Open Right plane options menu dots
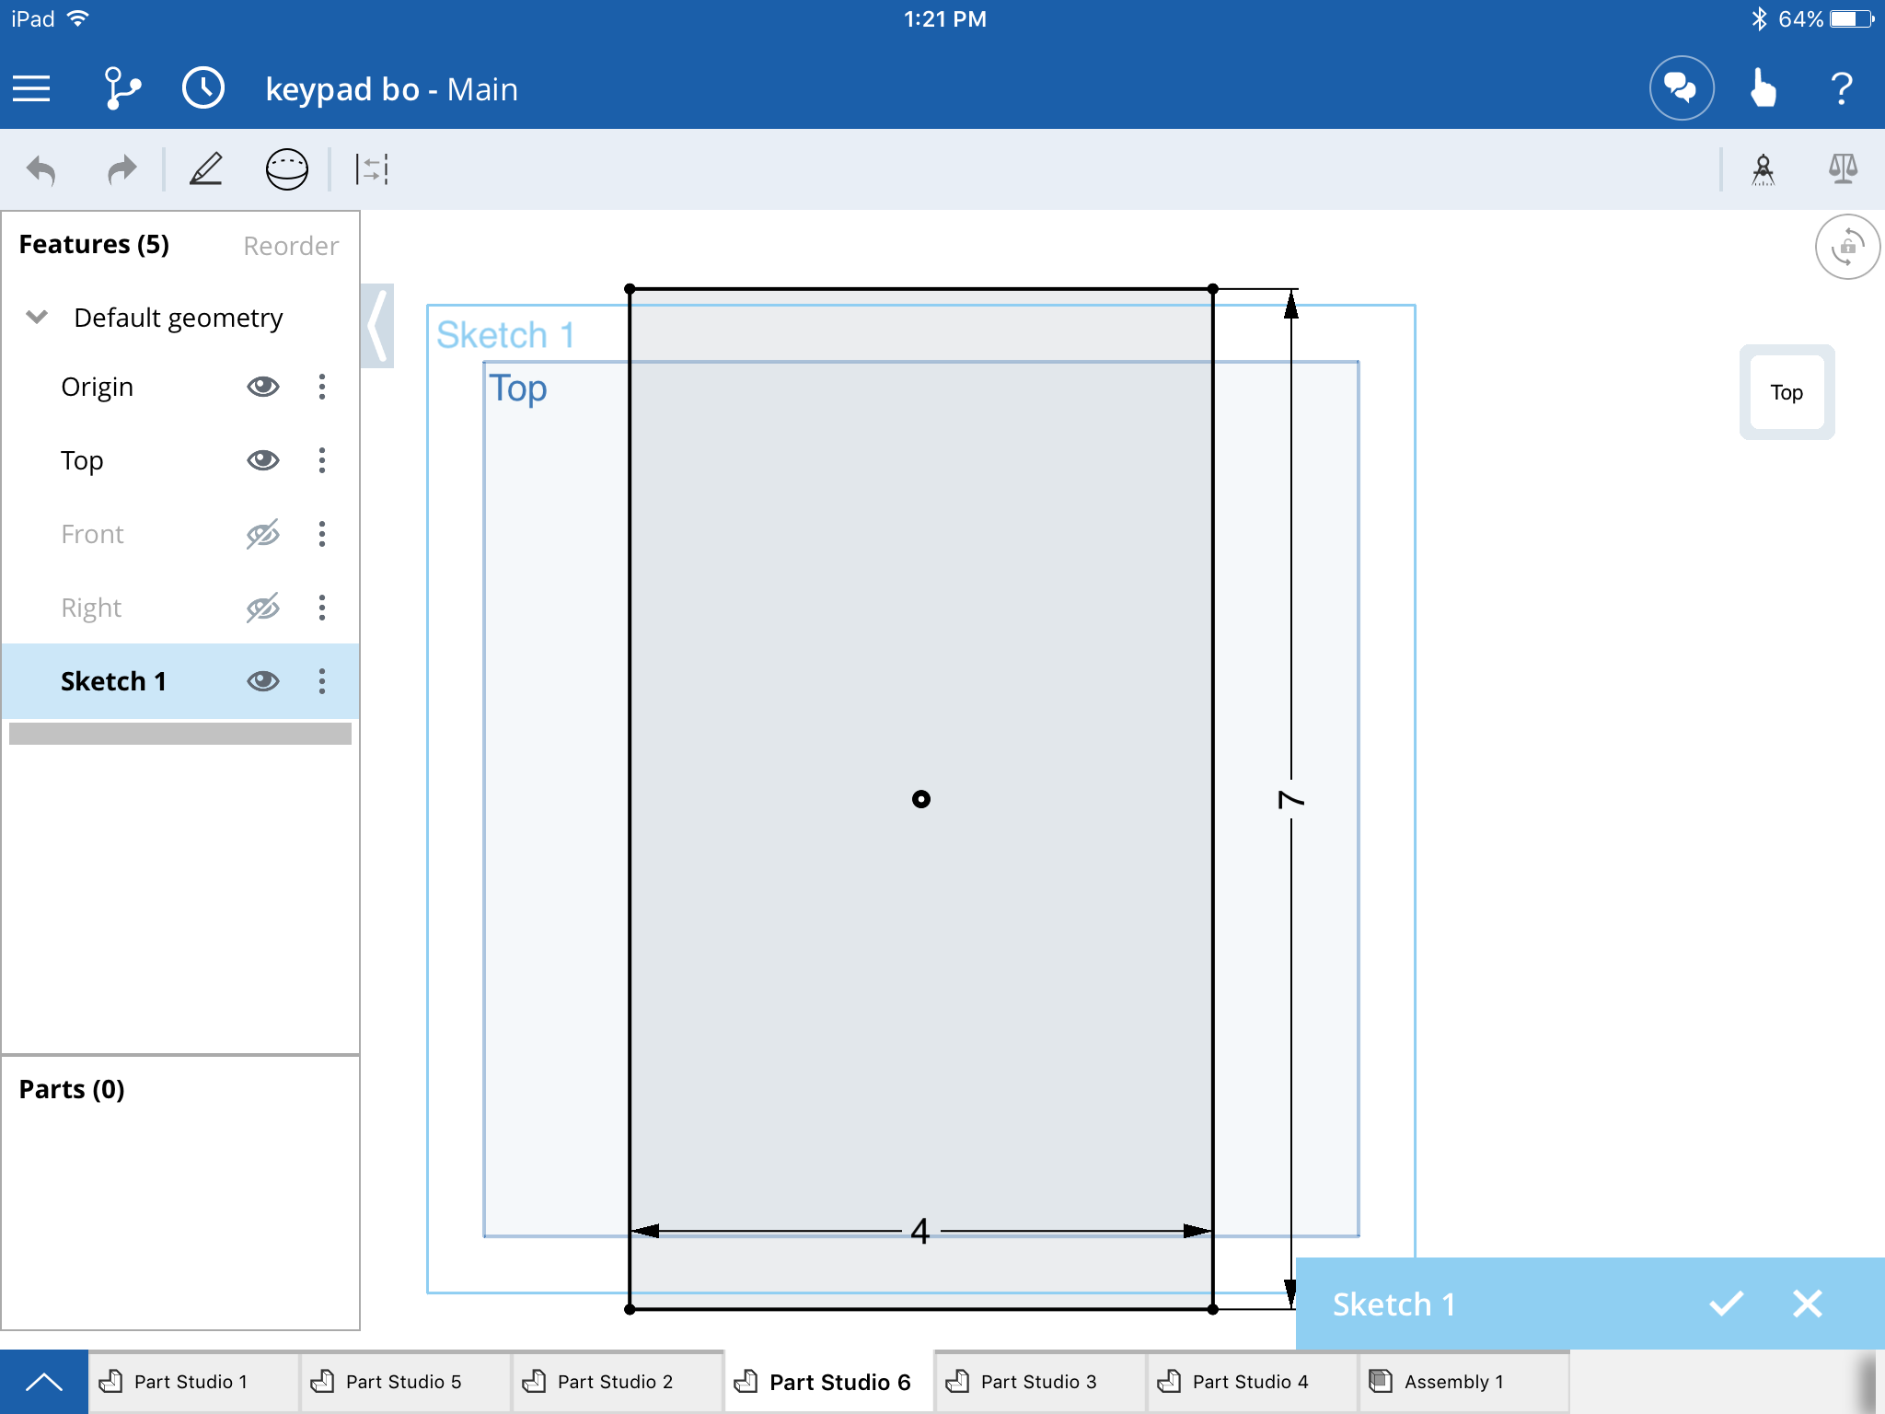This screenshot has width=1885, height=1414. [322, 608]
